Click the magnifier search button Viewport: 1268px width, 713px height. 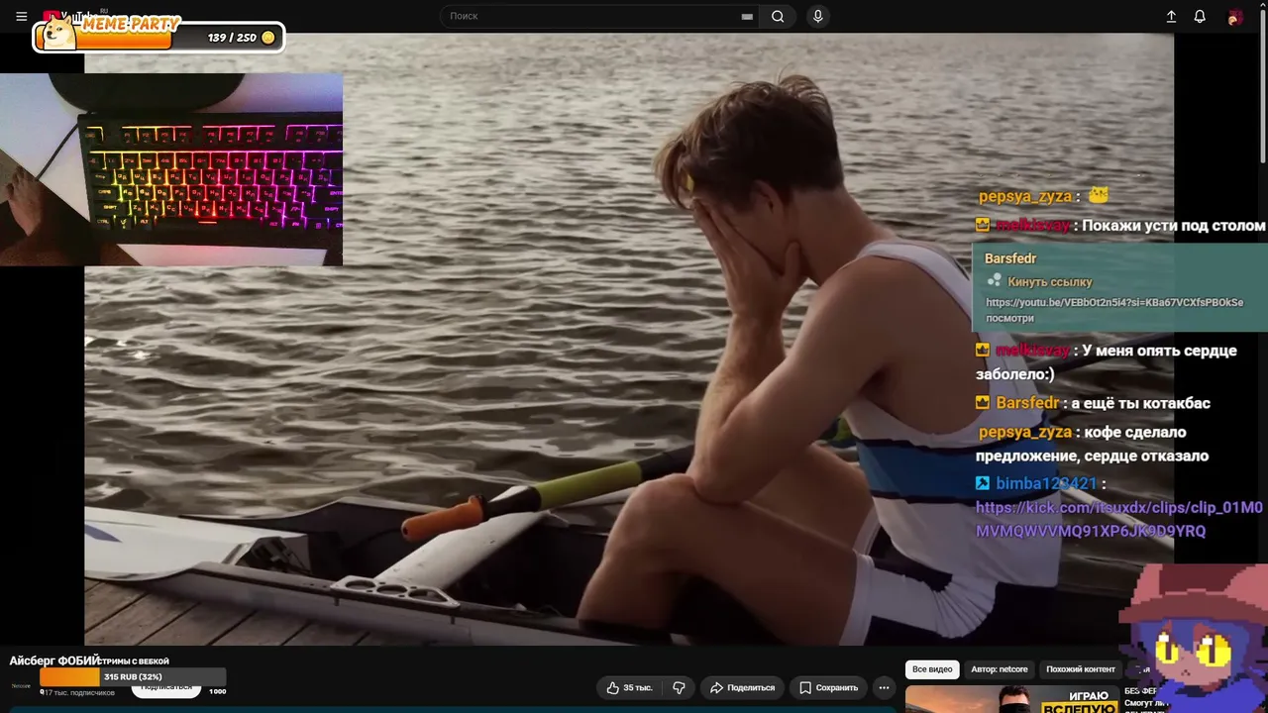(x=778, y=16)
